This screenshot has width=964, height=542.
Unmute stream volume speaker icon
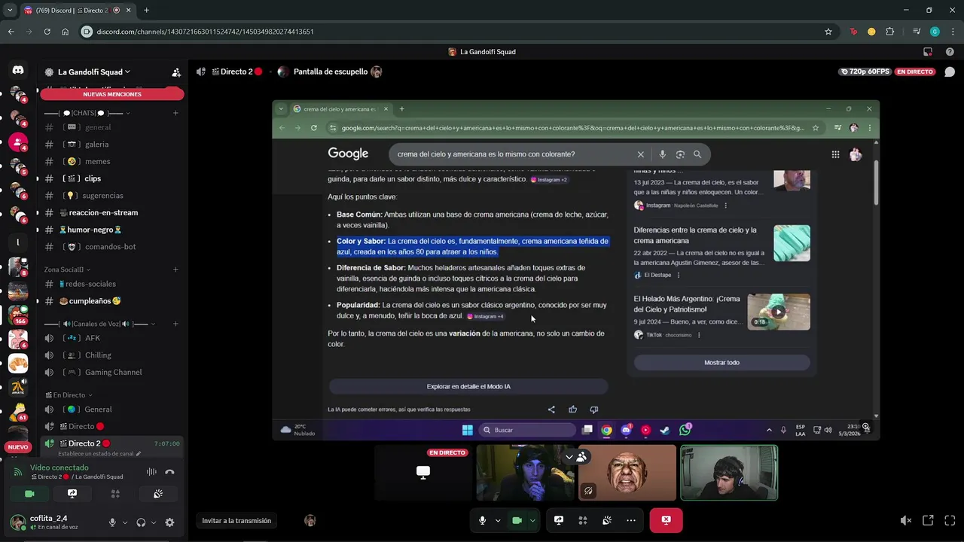tap(906, 520)
